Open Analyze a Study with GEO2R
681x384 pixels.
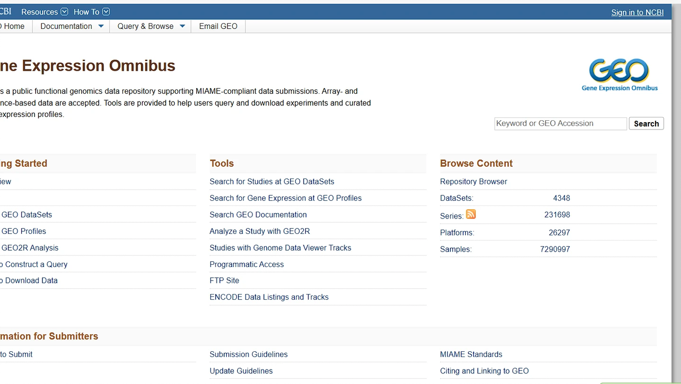click(260, 231)
